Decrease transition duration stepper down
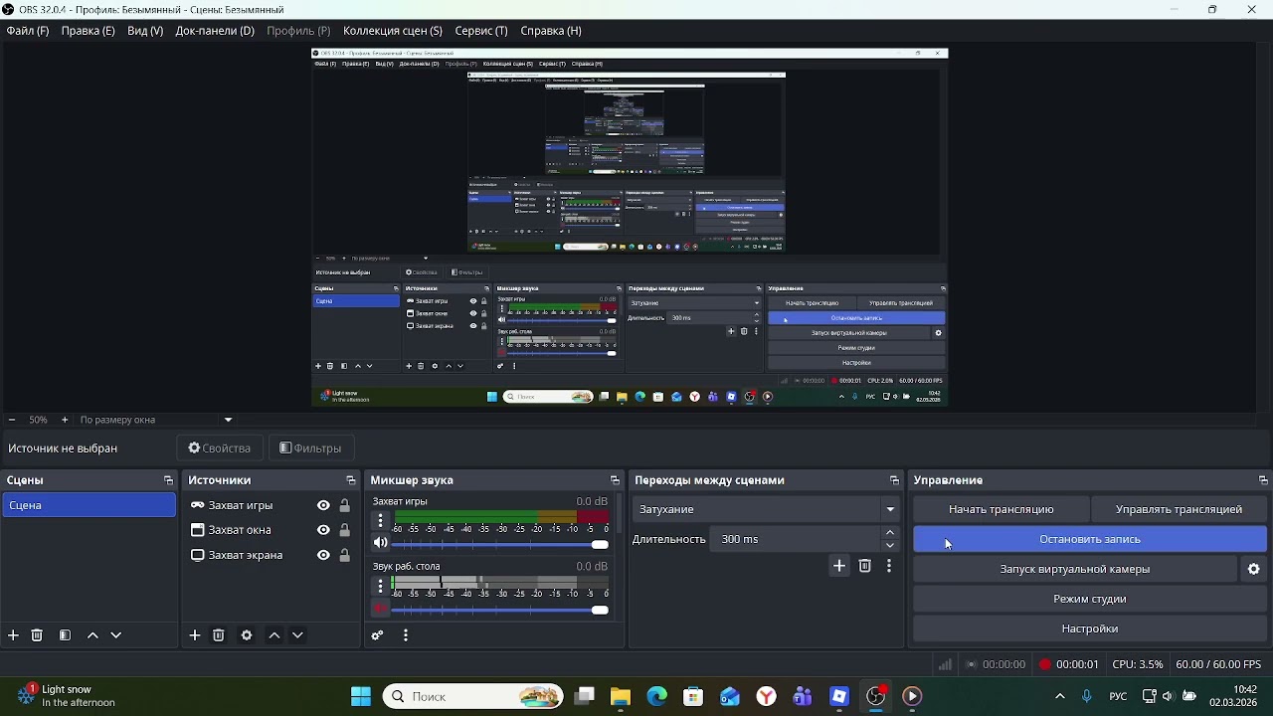Viewport: 1273px width, 716px height. point(890,545)
